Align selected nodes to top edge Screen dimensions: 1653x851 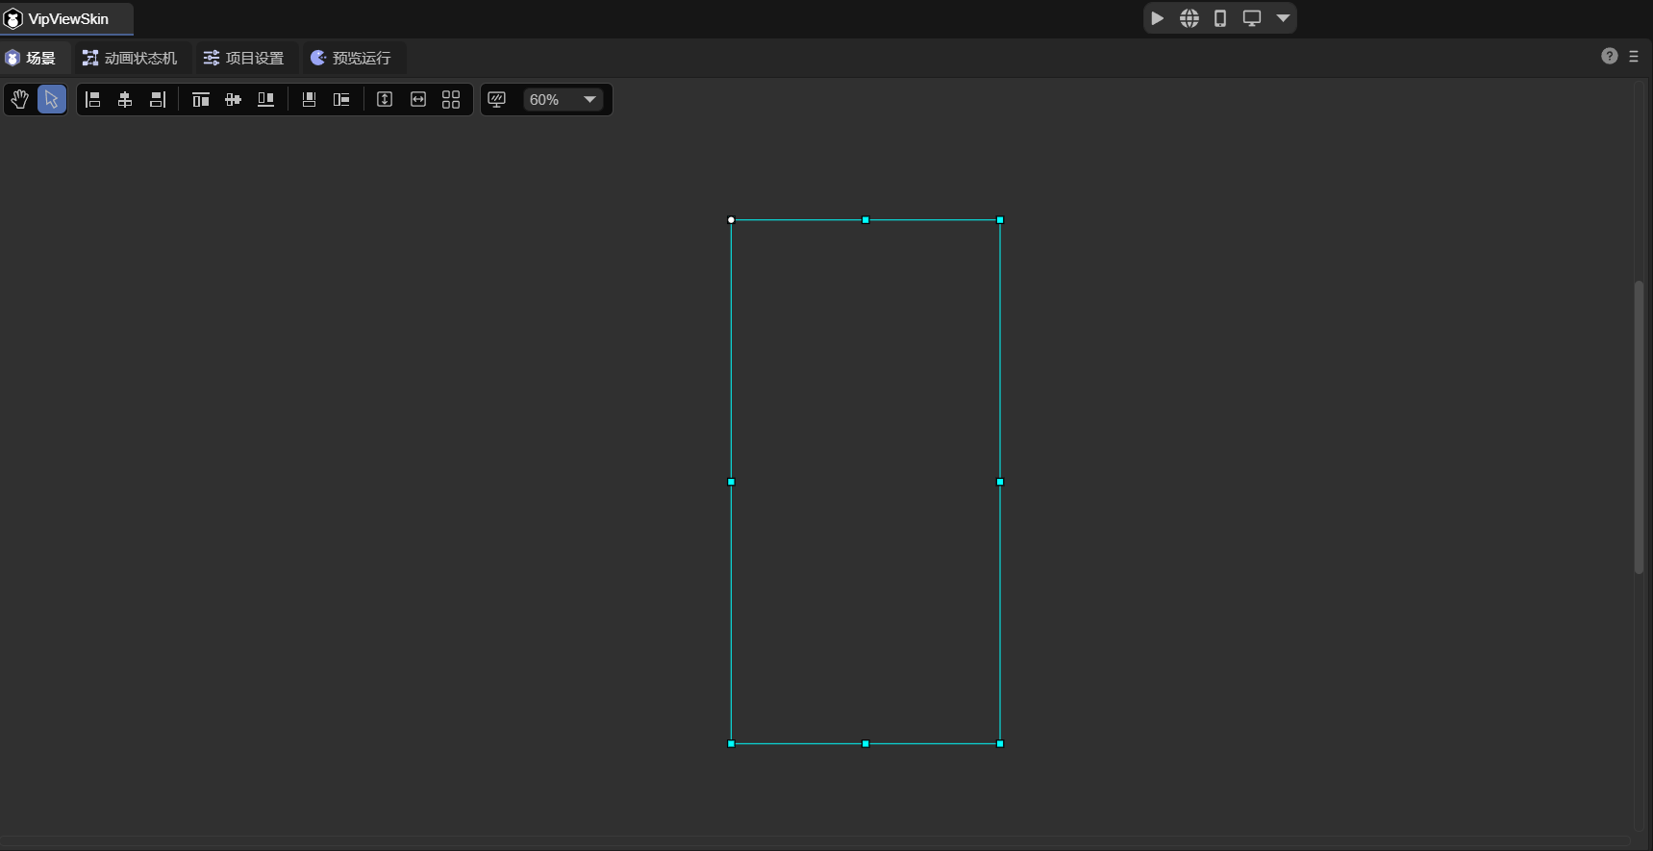200,100
